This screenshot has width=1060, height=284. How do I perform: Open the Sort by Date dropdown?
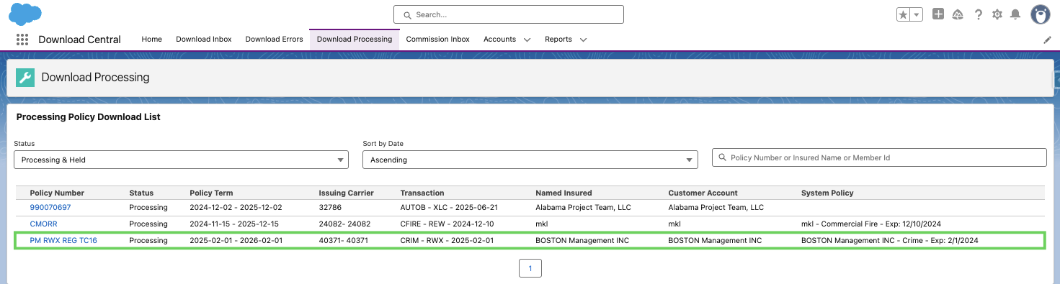530,160
